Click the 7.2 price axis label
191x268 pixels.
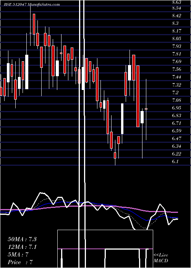[x=175, y=93]
